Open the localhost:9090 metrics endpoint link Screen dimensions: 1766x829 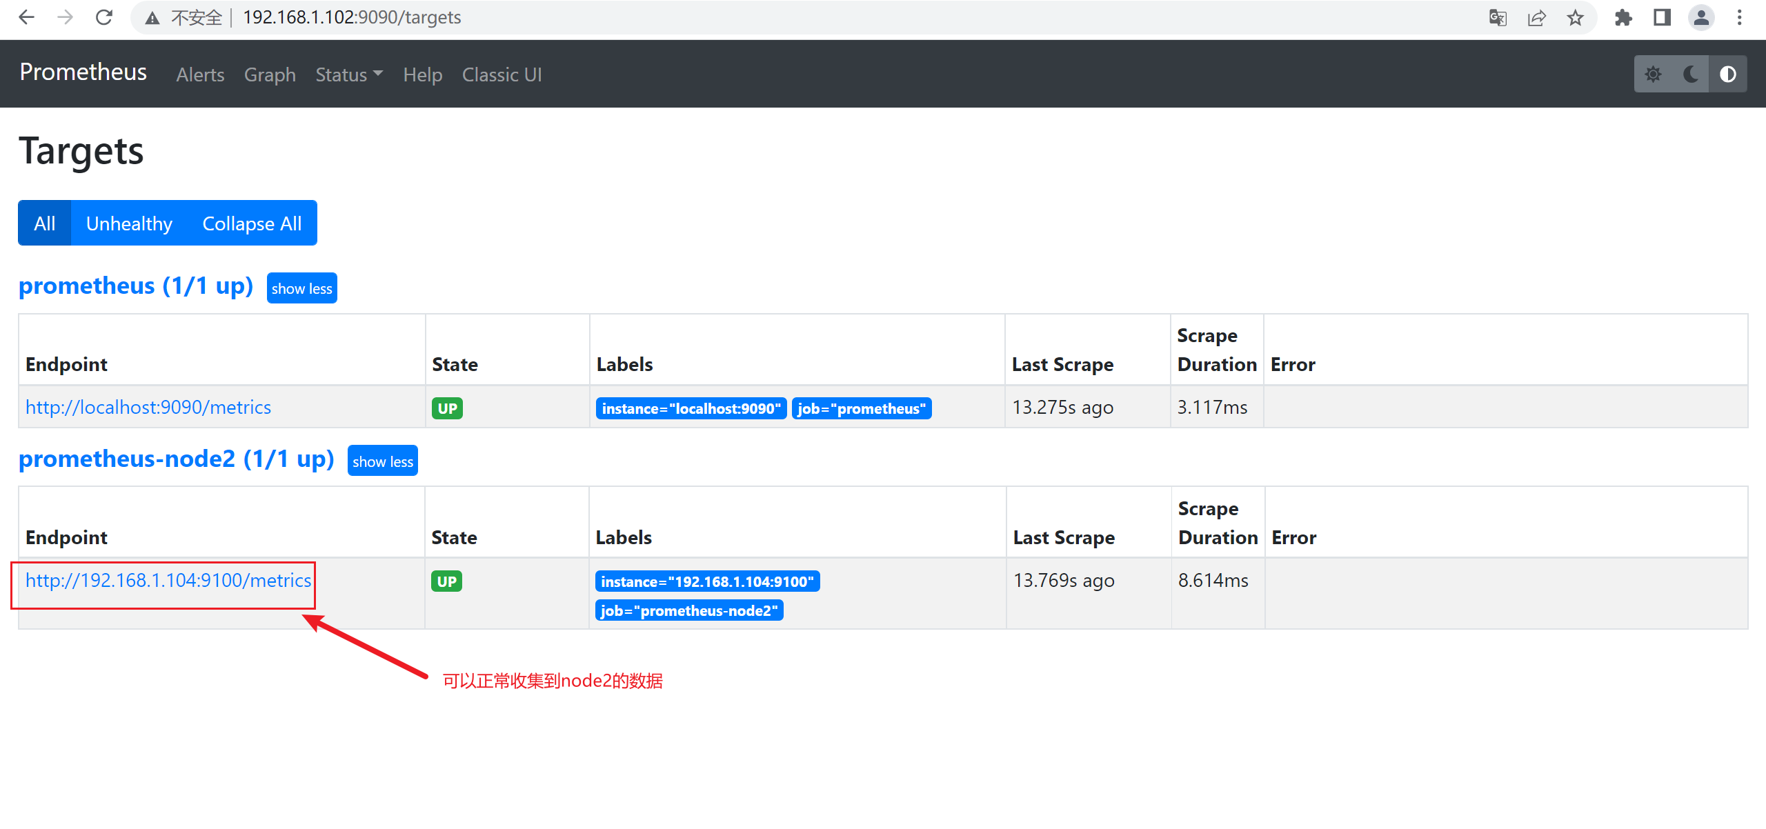[148, 407]
